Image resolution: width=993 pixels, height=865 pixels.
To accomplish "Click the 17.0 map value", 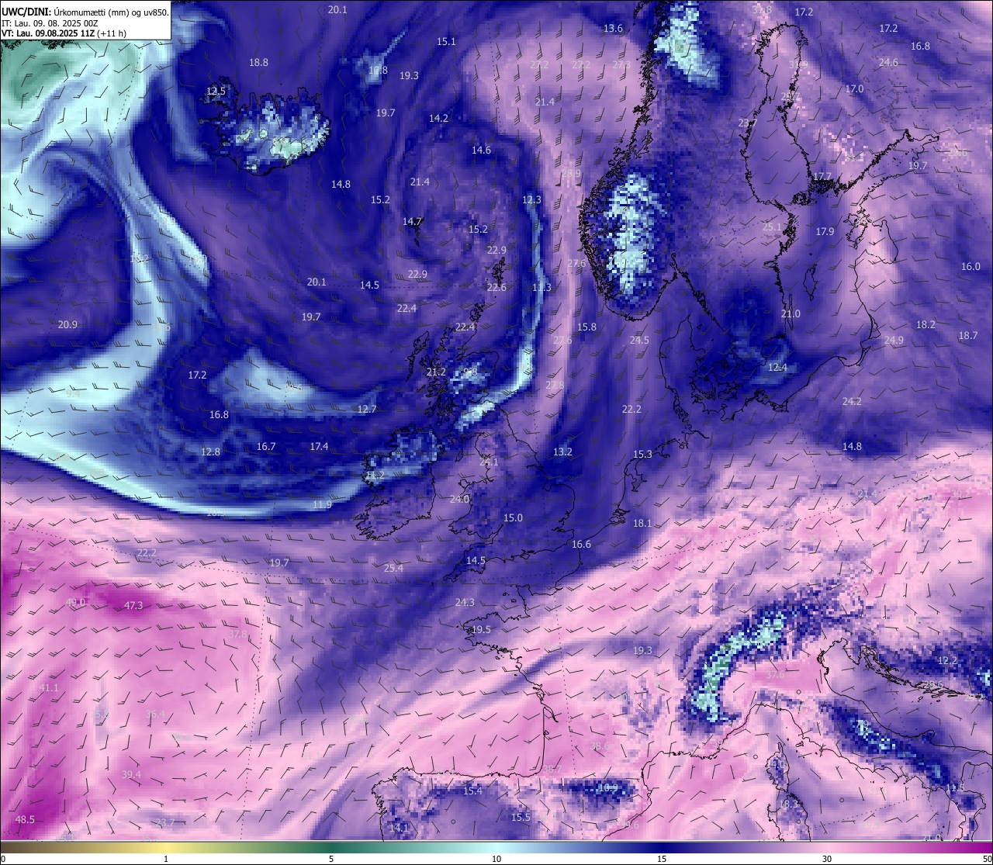I will (x=854, y=88).
